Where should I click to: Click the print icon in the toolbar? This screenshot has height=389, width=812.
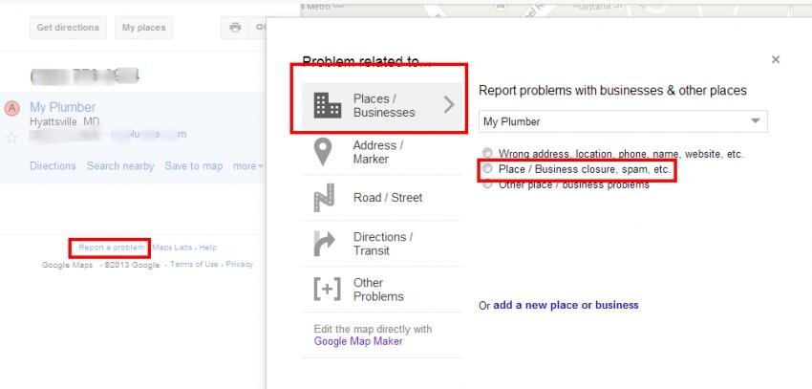click(x=235, y=28)
